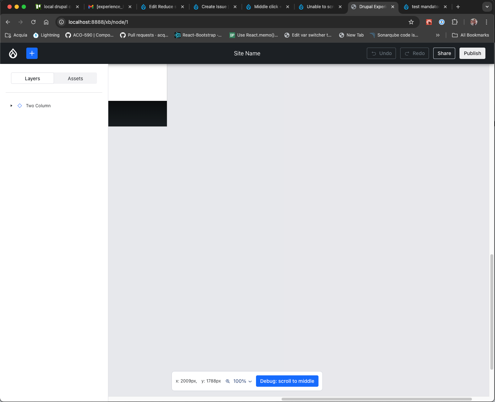Click the Publish button
The height and width of the screenshot is (402, 495).
(472, 53)
